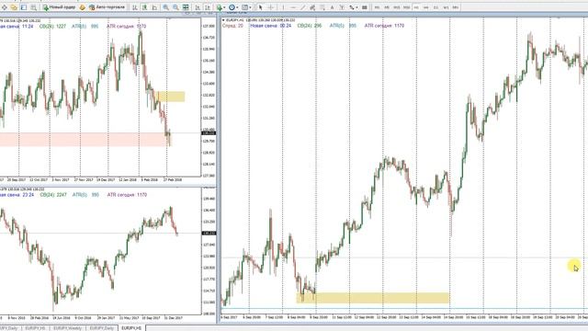The image size is (588, 331).
Task: Select the text (A) drawing tool
Action: pos(333,7)
